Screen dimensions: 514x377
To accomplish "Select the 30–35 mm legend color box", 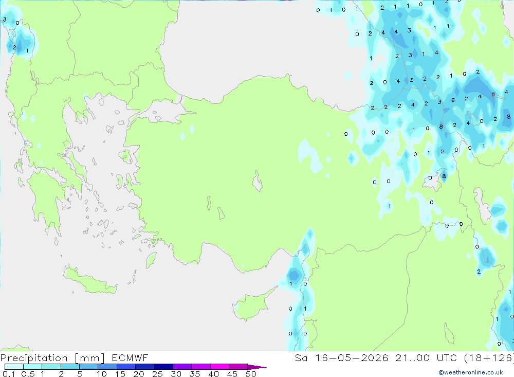I will coord(182,367).
